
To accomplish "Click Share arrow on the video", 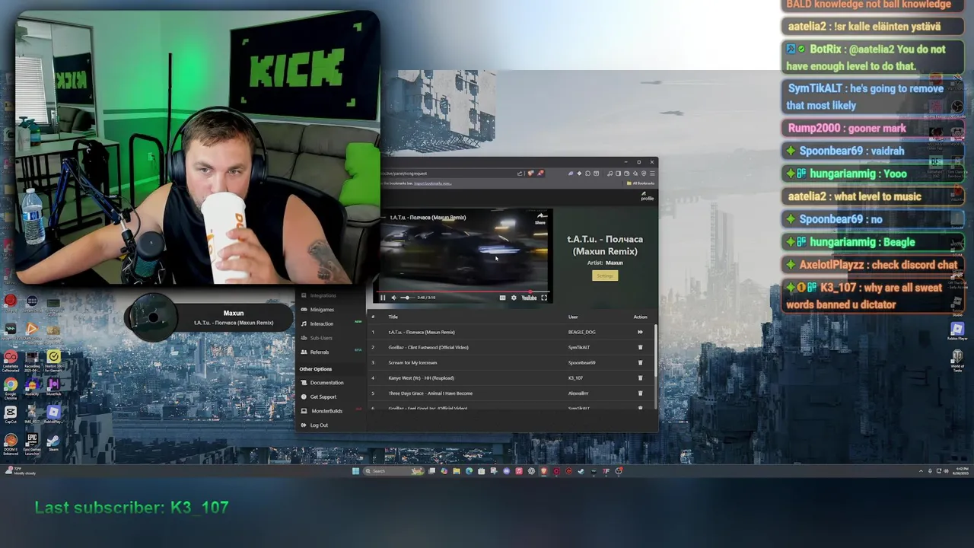I will 540,218.
